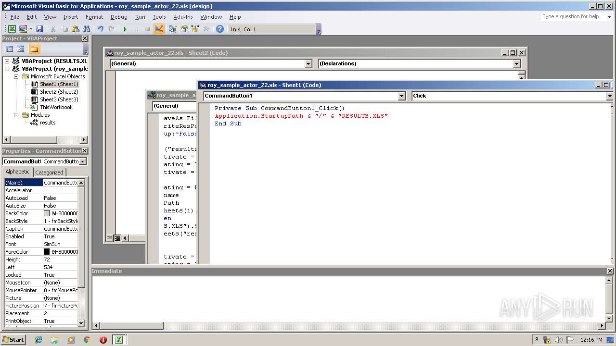Switch to the Categorized properties tab

click(x=49, y=173)
